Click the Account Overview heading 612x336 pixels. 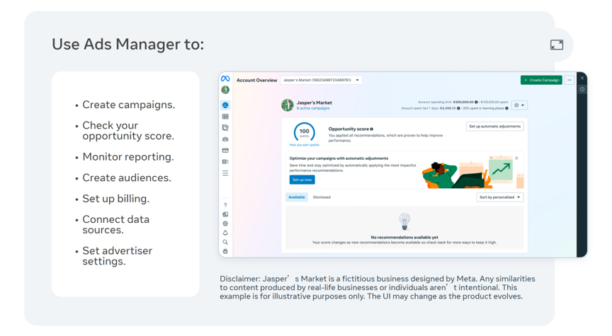point(257,81)
